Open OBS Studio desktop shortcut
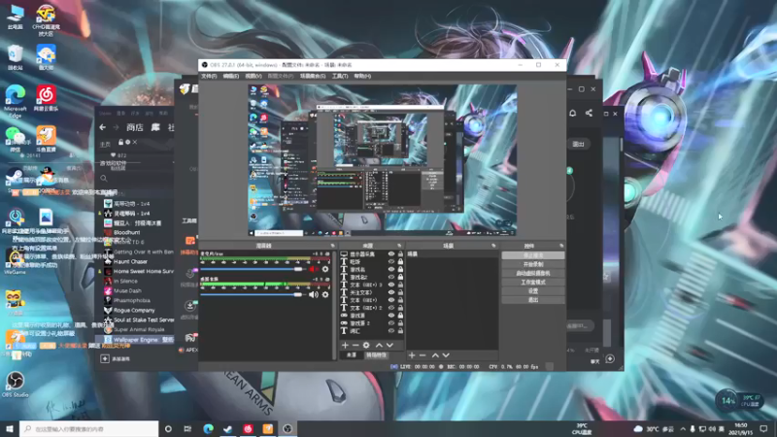777x437 pixels. coord(16,385)
